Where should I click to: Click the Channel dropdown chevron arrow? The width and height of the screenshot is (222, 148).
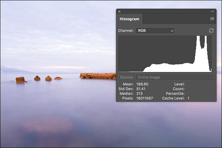pos(172,31)
